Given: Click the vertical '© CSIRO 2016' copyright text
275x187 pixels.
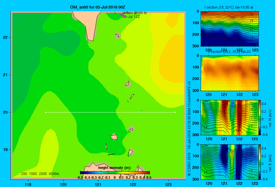Looking at the screenshot, I should [189, 164].
